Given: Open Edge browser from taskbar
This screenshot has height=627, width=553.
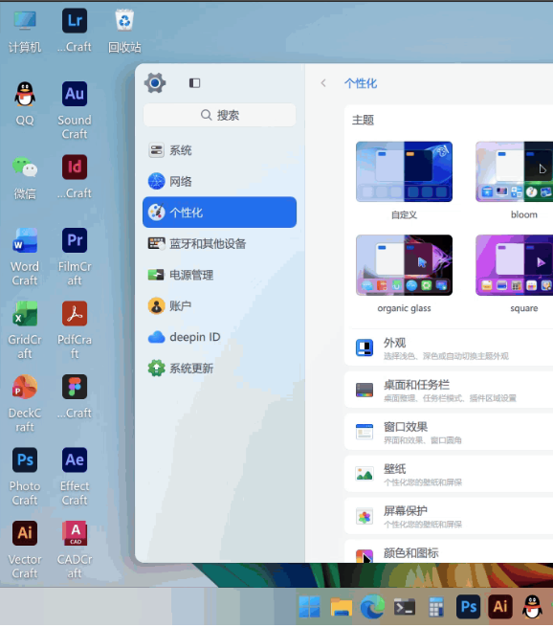Looking at the screenshot, I should coord(372,607).
